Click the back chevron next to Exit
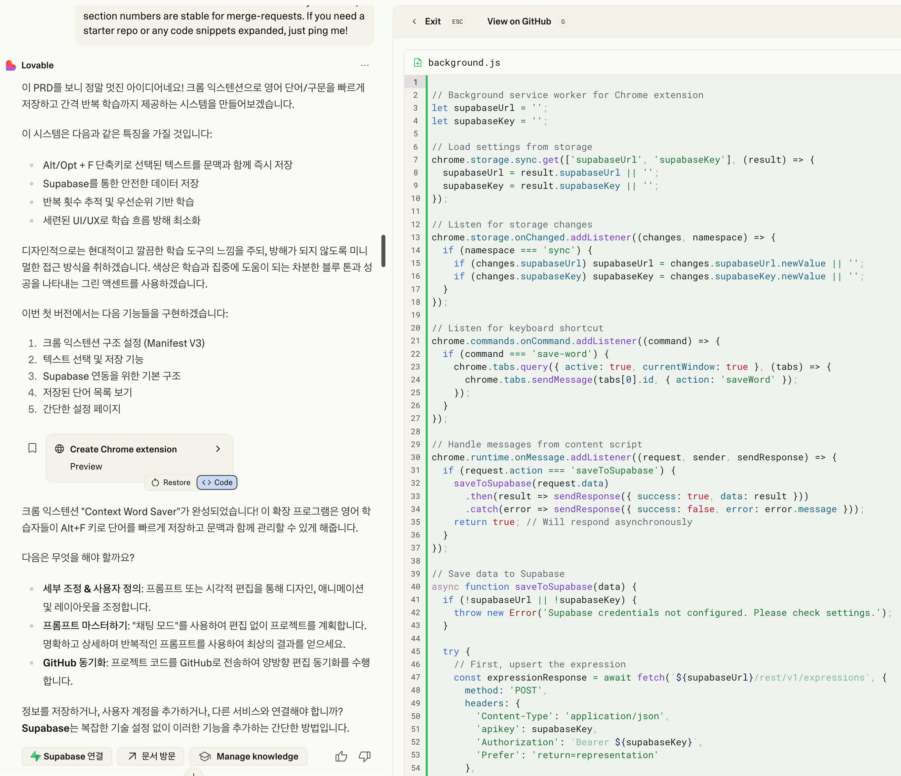 [414, 21]
